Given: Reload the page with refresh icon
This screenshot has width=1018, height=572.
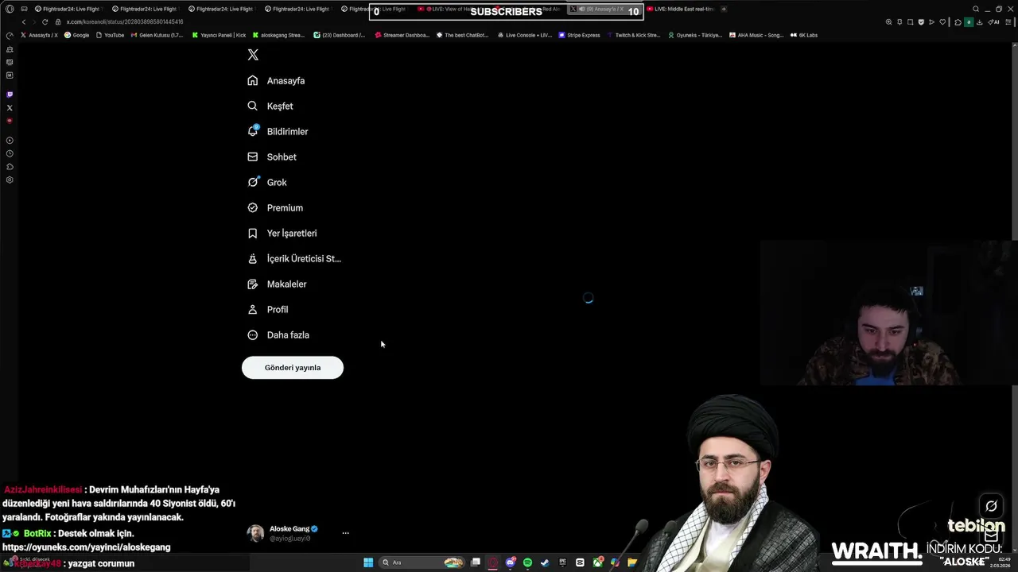Looking at the screenshot, I should coord(45,22).
